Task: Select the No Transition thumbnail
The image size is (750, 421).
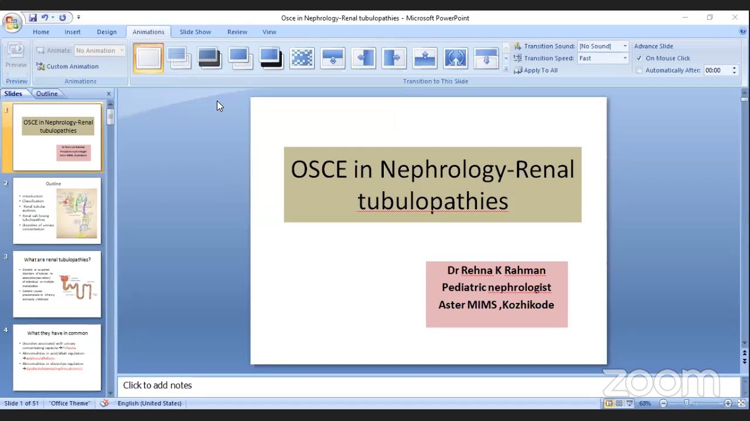Action: [149, 58]
